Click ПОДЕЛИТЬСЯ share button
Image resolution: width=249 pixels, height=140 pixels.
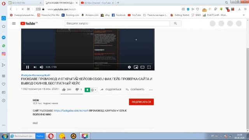[111, 89]
